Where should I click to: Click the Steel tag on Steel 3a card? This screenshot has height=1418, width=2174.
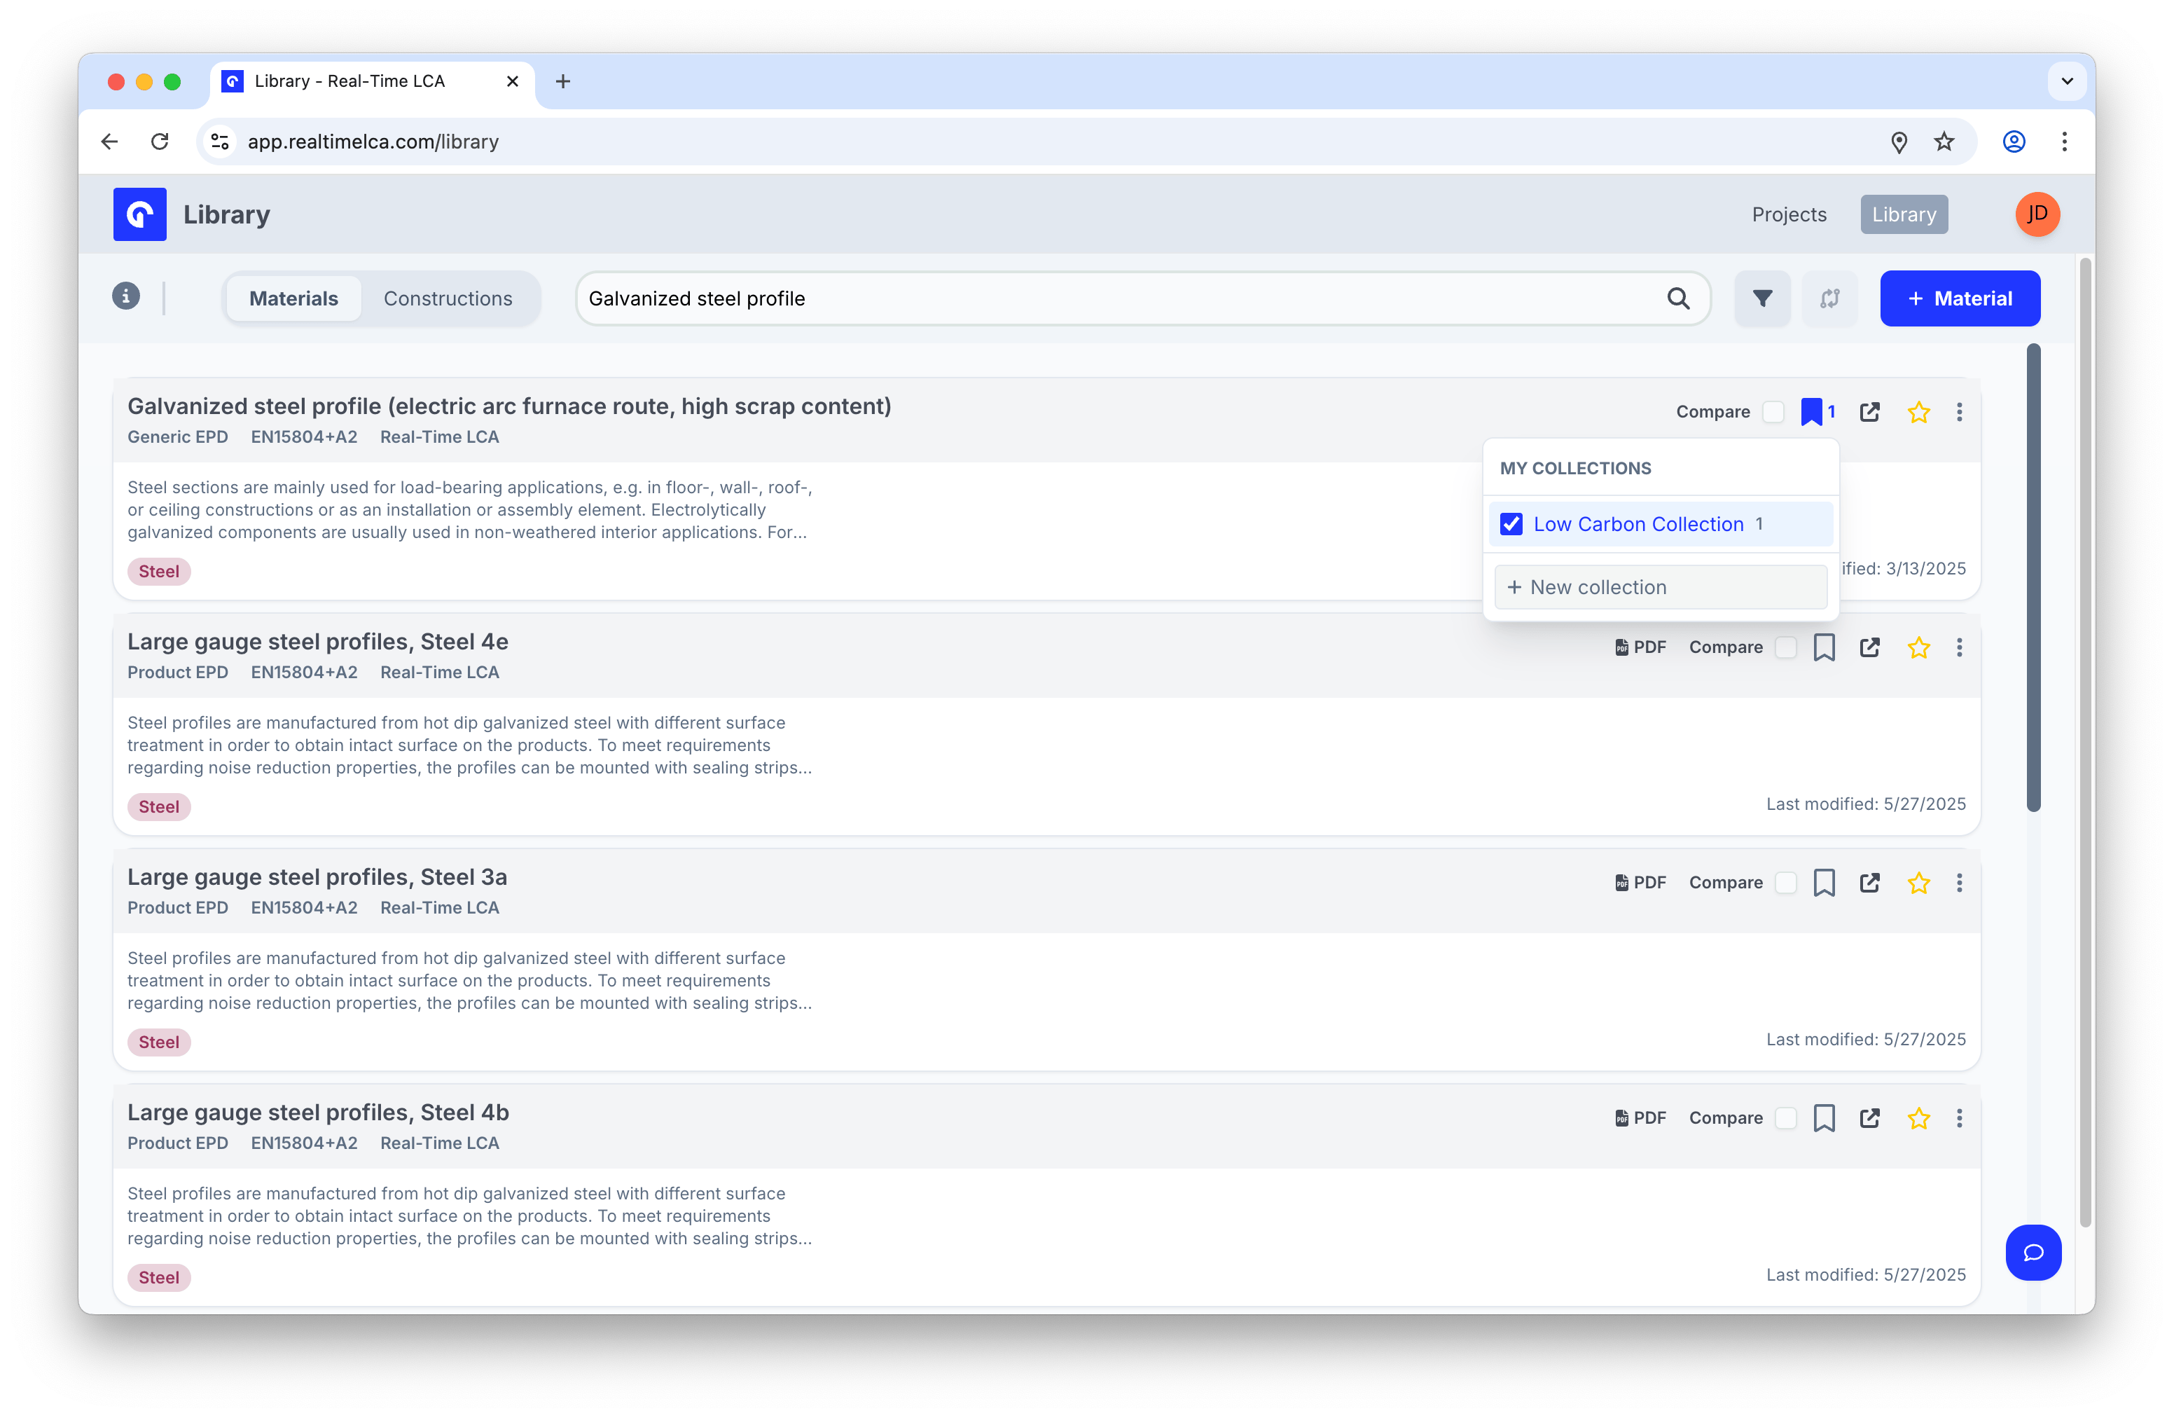(x=159, y=1042)
